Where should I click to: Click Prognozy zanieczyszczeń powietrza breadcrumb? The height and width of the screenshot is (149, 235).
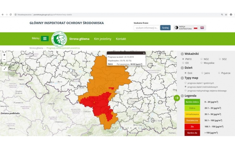pos(63,48)
